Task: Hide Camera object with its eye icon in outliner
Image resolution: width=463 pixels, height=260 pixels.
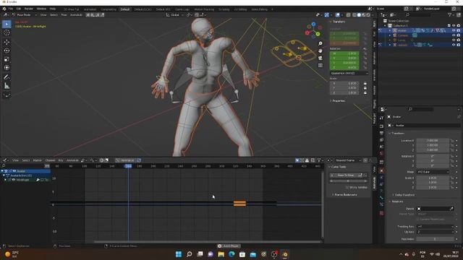Action: click(x=454, y=35)
